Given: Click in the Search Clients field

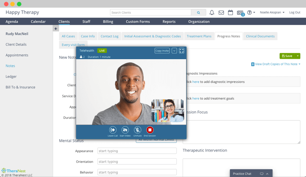Looking at the screenshot, I should (x=151, y=12).
